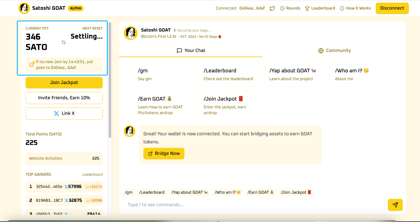Click the +32586 points badge
Screen dimensions: 420x222
(94, 201)
